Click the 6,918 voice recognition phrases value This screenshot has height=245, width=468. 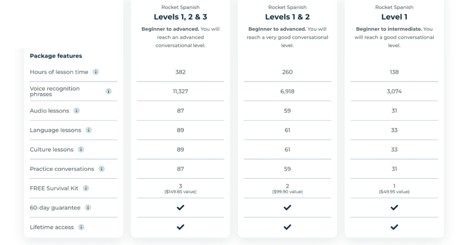(x=287, y=91)
